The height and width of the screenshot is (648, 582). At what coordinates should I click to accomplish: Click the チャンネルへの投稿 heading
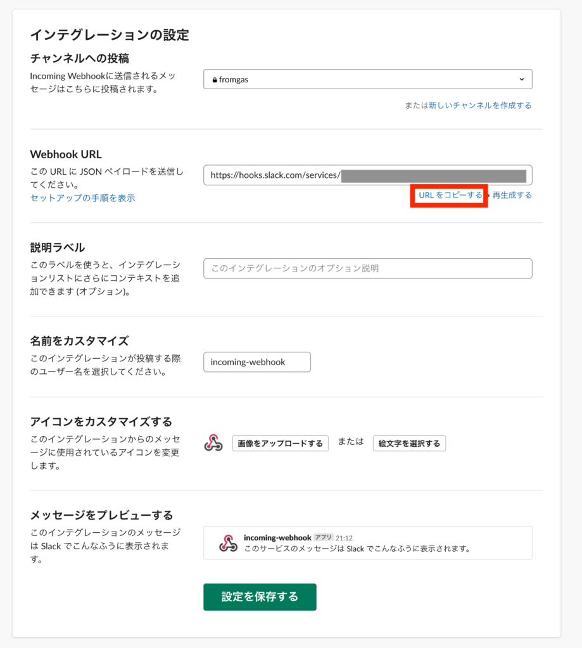(80, 58)
